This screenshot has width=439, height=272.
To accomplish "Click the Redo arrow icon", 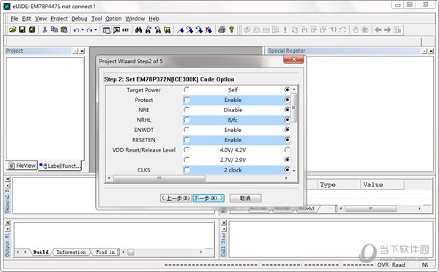I will click(89, 30).
